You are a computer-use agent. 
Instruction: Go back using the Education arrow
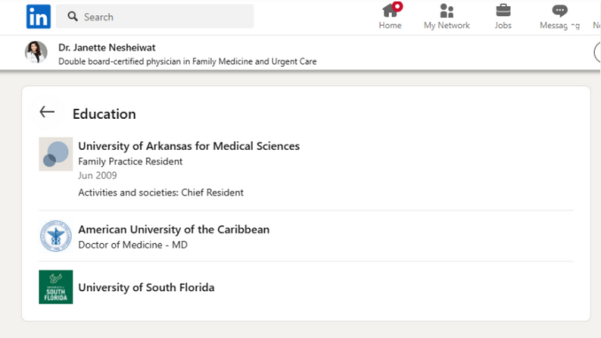47,112
